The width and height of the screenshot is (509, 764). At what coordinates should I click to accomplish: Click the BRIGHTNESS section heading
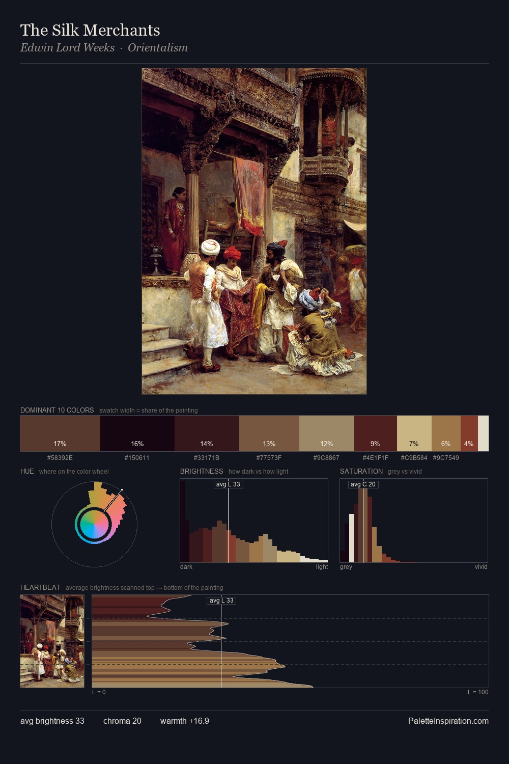pos(202,471)
